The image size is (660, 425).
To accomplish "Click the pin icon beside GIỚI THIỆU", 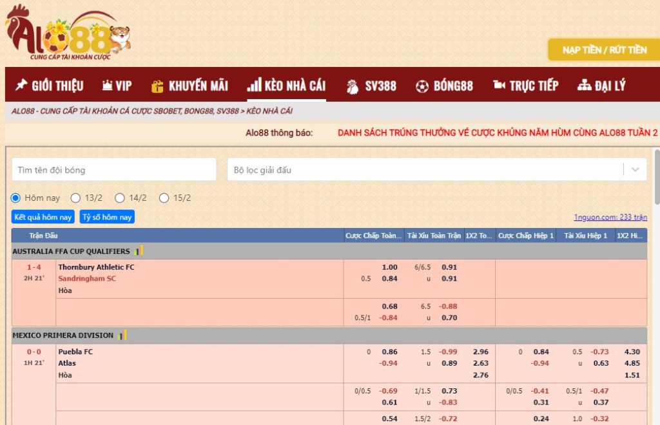I will click(21, 85).
